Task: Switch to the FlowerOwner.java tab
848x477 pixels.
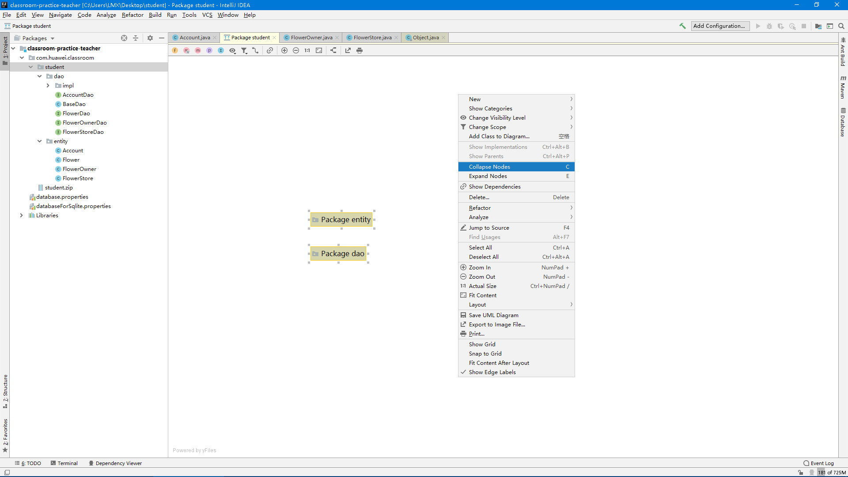Action: click(311, 38)
